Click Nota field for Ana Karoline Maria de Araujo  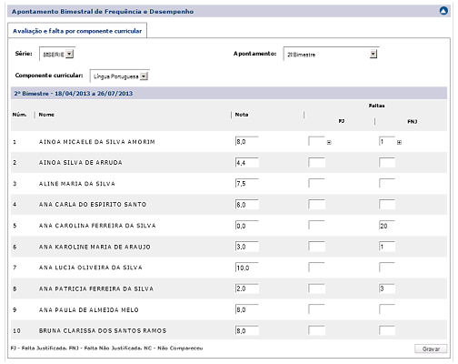coord(247,247)
